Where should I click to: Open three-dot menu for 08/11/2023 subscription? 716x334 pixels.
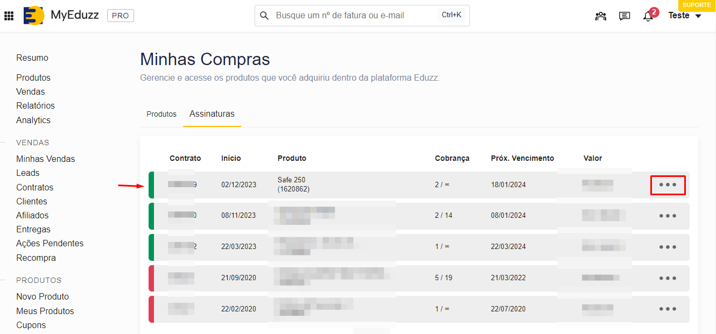pos(668,216)
